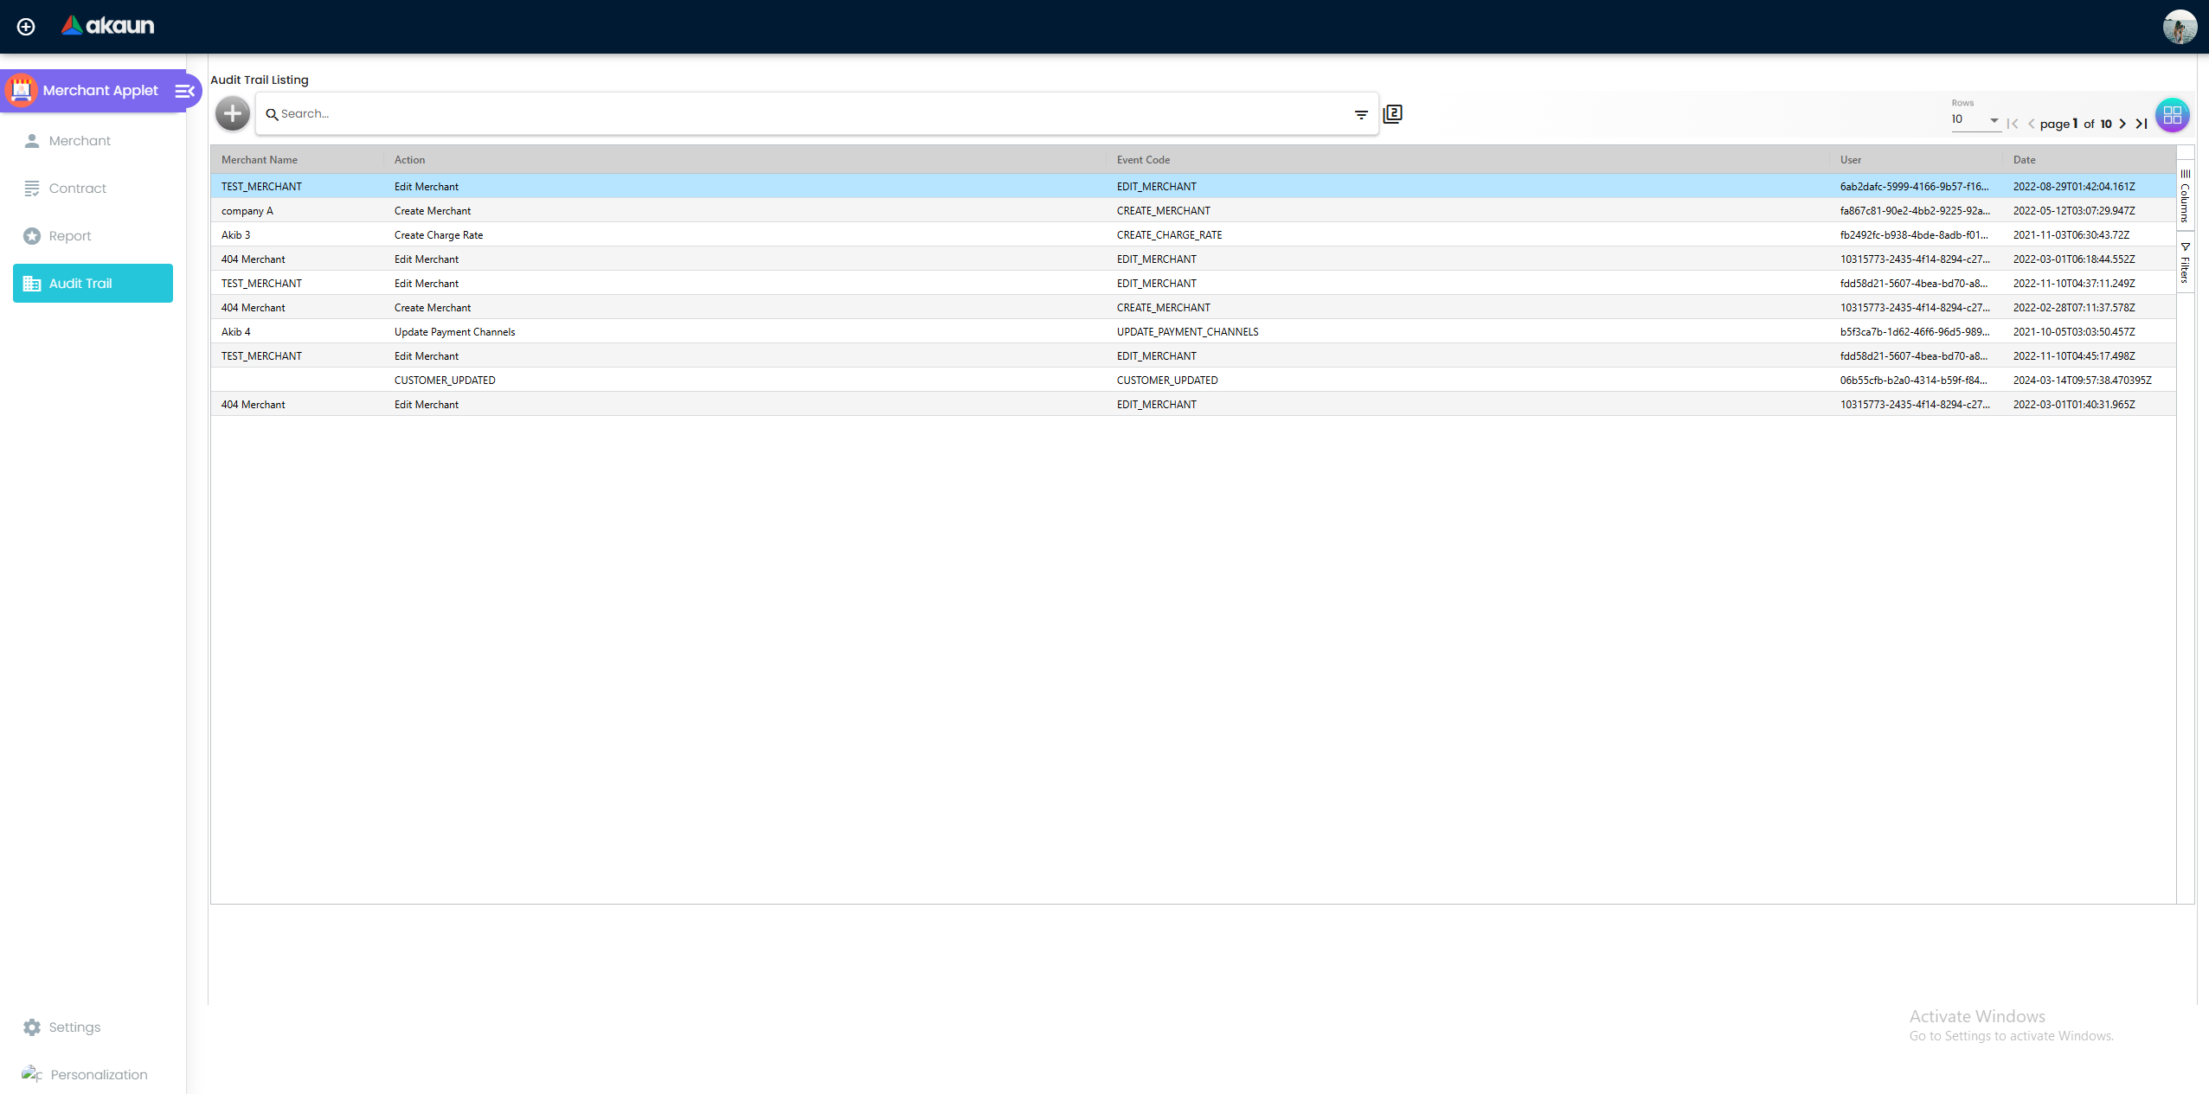The width and height of the screenshot is (2209, 1094).
Task: Expand the Columns side panel
Action: pyautogui.click(x=2185, y=195)
